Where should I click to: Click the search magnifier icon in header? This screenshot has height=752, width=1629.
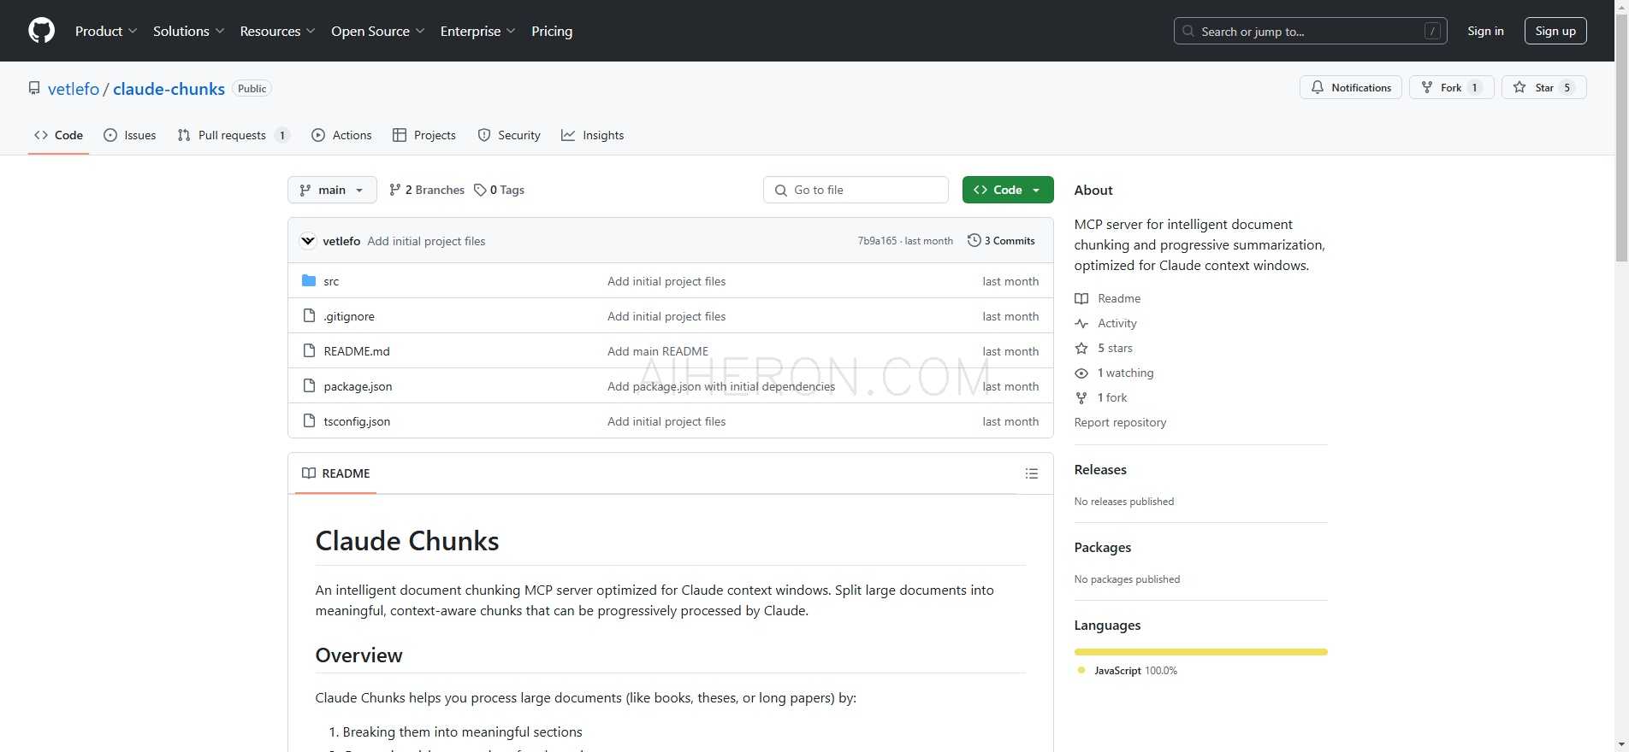1188,31
